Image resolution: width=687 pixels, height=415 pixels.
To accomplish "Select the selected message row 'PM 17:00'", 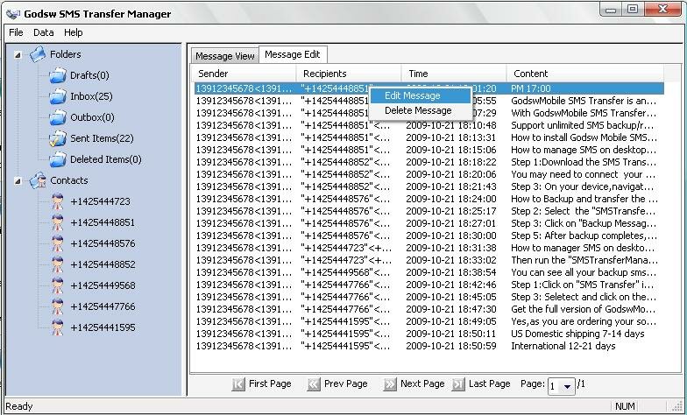I will coord(429,88).
